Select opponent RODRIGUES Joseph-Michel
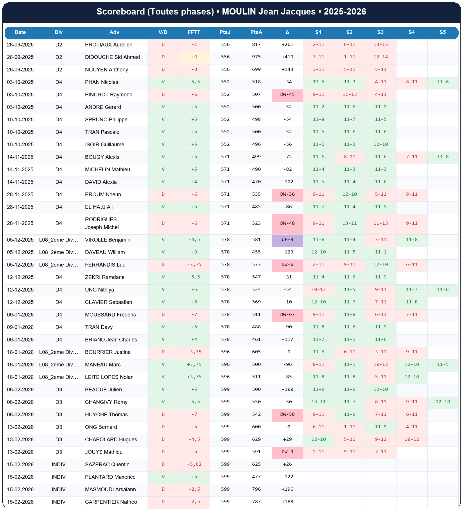463x511 pixels. tap(102, 223)
